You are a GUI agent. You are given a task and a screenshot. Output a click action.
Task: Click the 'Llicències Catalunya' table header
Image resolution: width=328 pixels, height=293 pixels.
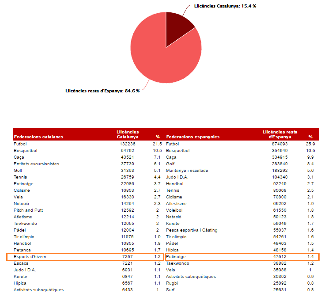click(127, 134)
